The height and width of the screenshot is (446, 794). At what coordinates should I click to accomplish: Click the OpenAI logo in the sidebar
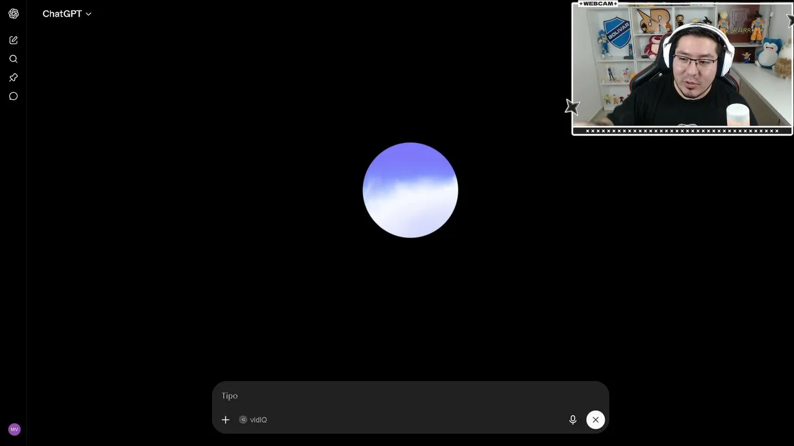click(14, 14)
